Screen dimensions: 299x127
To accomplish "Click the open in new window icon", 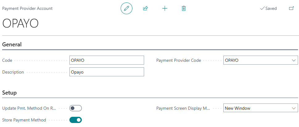I will 291,8.
